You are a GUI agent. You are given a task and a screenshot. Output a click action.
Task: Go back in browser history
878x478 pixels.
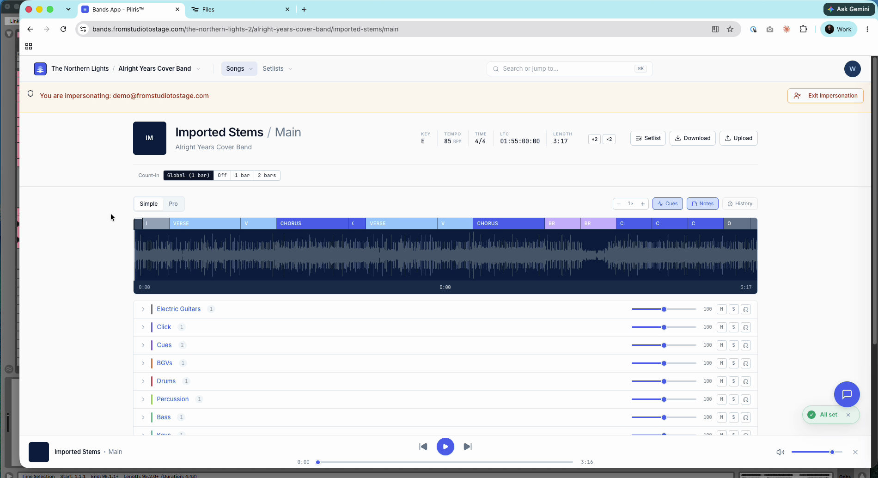(x=30, y=29)
